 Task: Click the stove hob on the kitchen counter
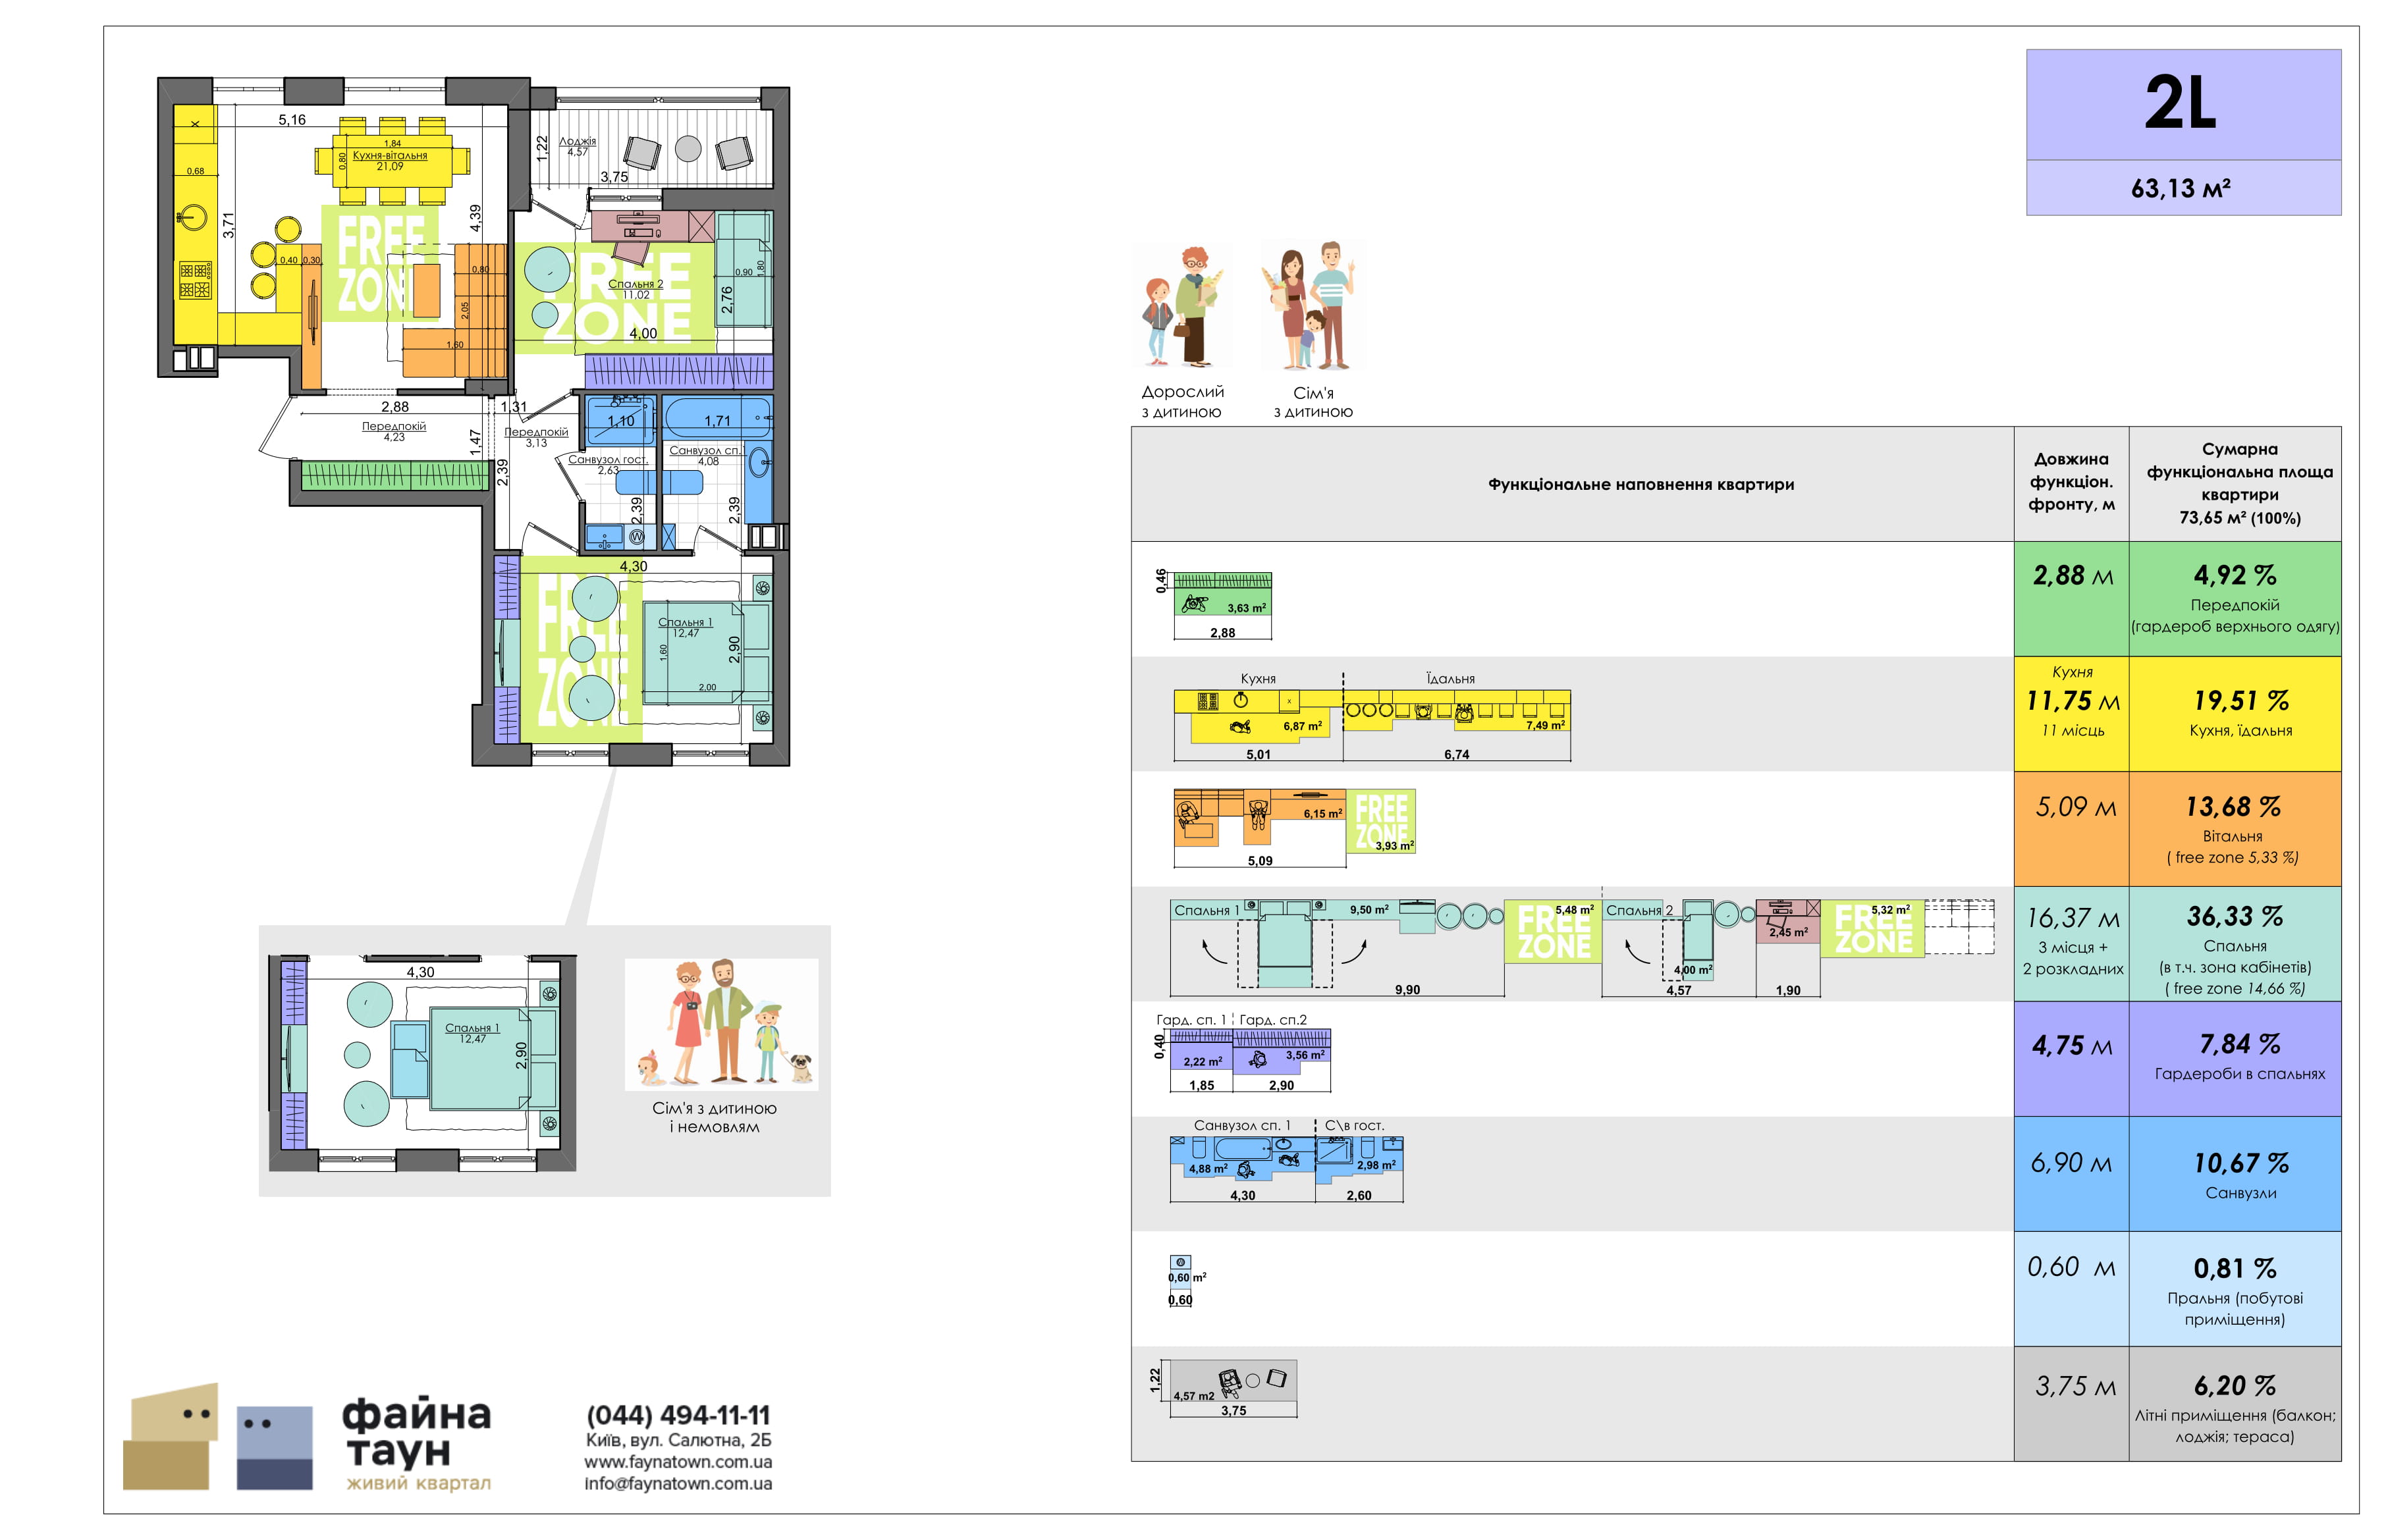[195, 280]
